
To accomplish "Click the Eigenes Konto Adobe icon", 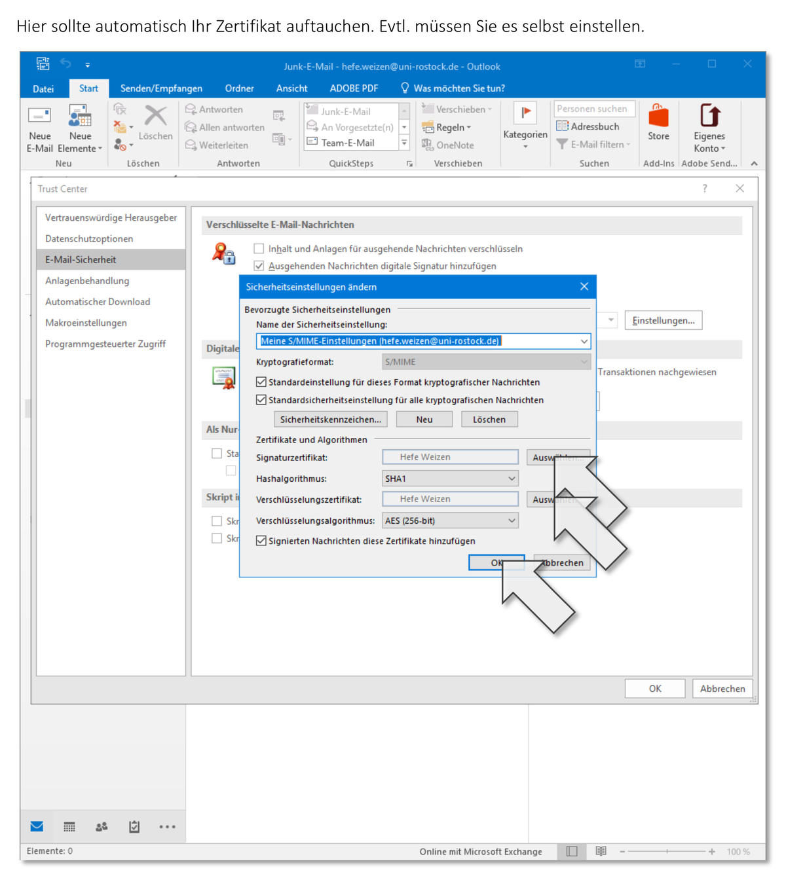I will 710,115.
